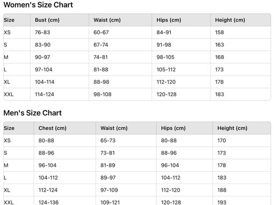Select men's L height cell 183
Image resolution: width=274 pixels, height=205 pixels.
coord(222,178)
